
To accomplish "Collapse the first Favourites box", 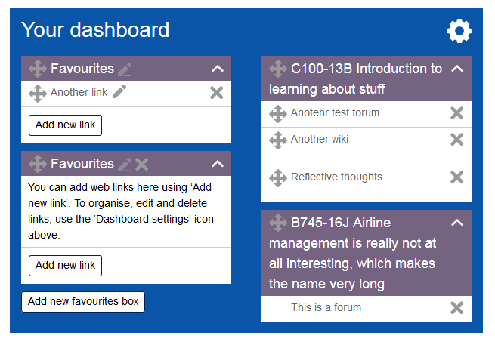I will click(x=218, y=69).
